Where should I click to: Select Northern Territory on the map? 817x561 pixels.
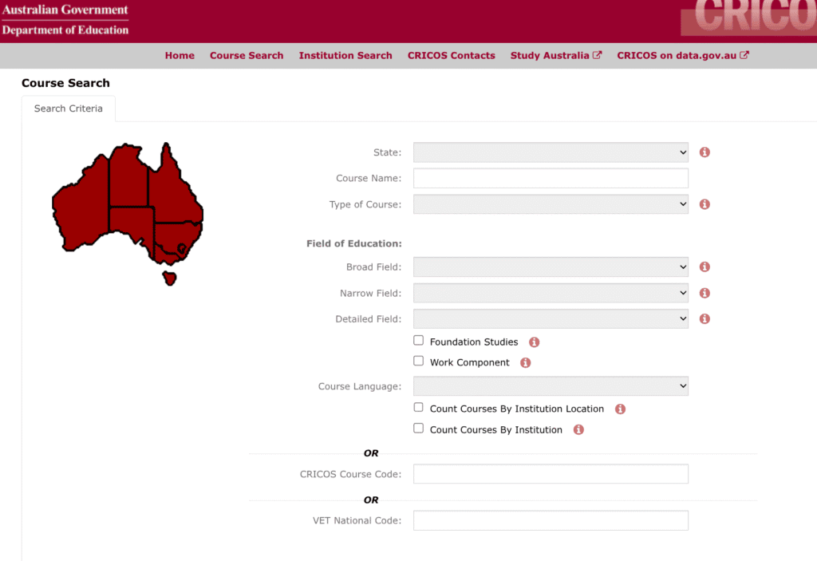(x=128, y=177)
